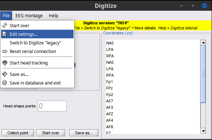The width and height of the screenshot is (212, 140).
Task: Close the Digitize window
Action: click(204, 6)
